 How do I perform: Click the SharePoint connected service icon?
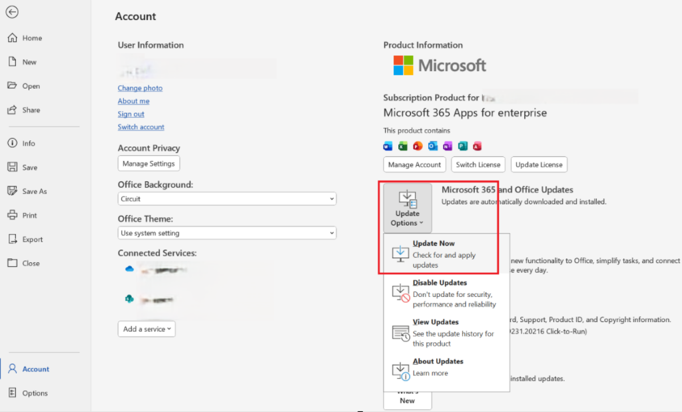[129, 299]
